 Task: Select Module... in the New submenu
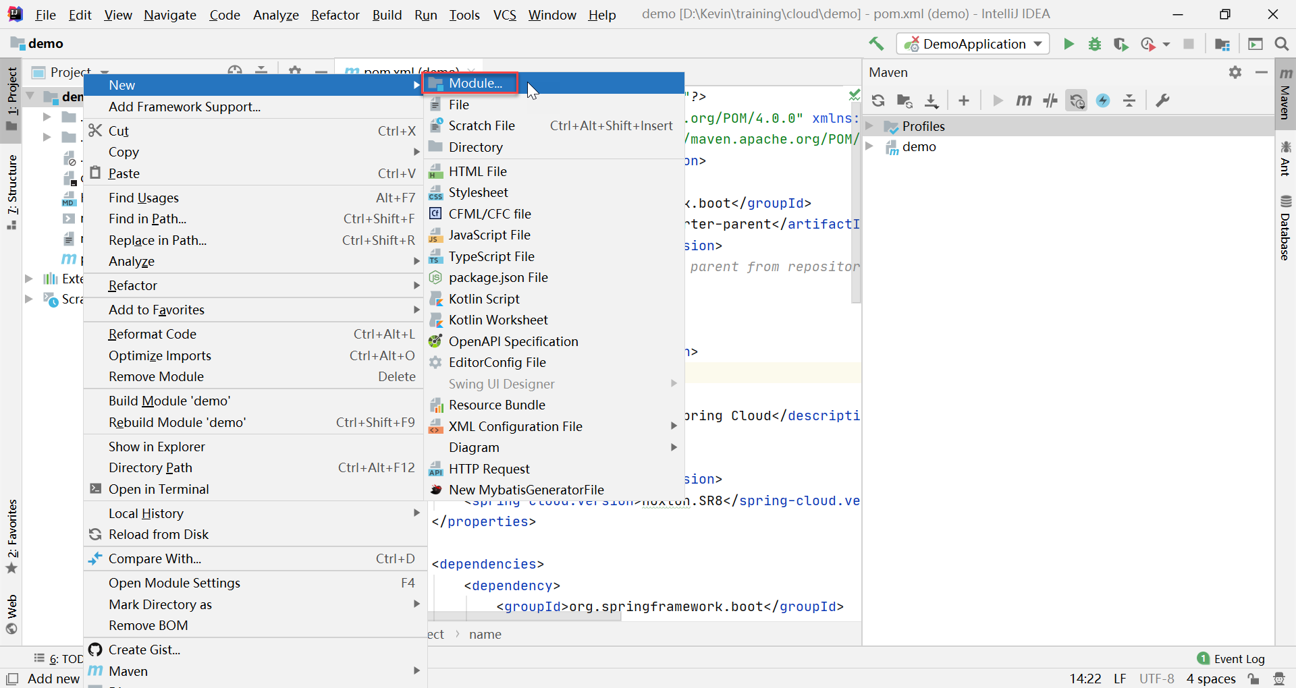[553, 83]
